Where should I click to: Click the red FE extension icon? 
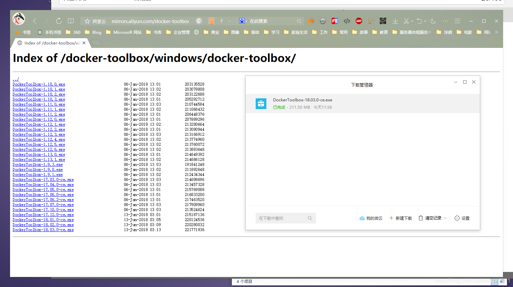point(335,21)
